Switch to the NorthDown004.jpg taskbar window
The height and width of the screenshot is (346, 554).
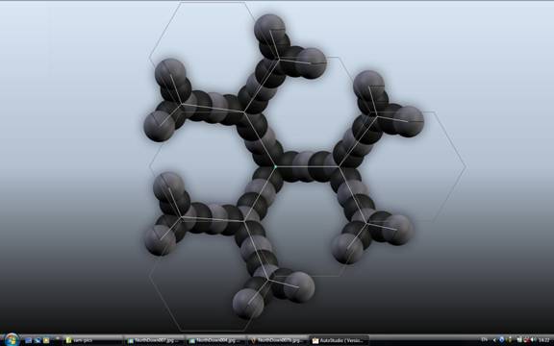[216, 340]
